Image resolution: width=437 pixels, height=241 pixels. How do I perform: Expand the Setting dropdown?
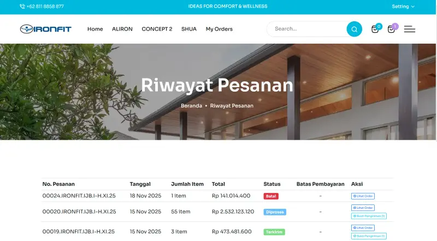(403, 7)
